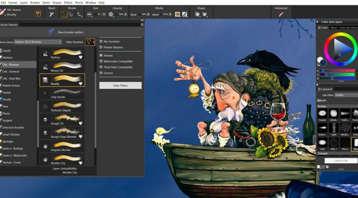Image resolution: width=358 pixels, height=198 pixels.
Task: Toggle the favorite heart on Rough Oil brush
Action: [80, 123]
